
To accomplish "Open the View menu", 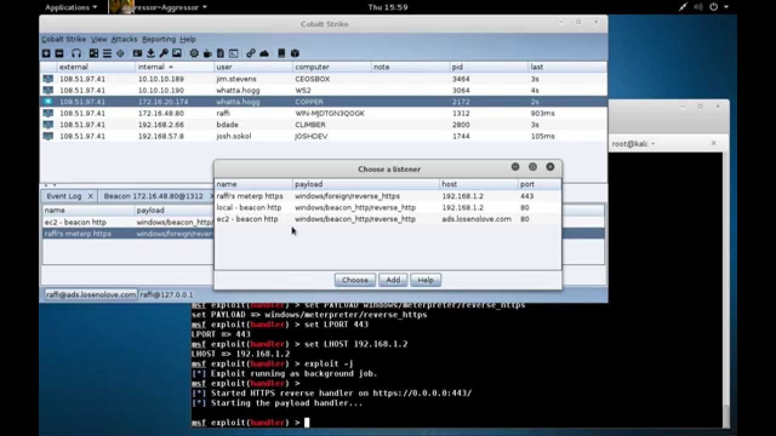I will 99,39.
